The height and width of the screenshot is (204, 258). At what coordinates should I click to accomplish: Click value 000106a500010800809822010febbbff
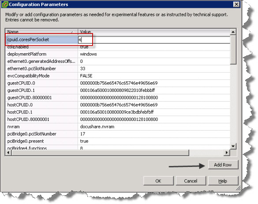point(154,91)
